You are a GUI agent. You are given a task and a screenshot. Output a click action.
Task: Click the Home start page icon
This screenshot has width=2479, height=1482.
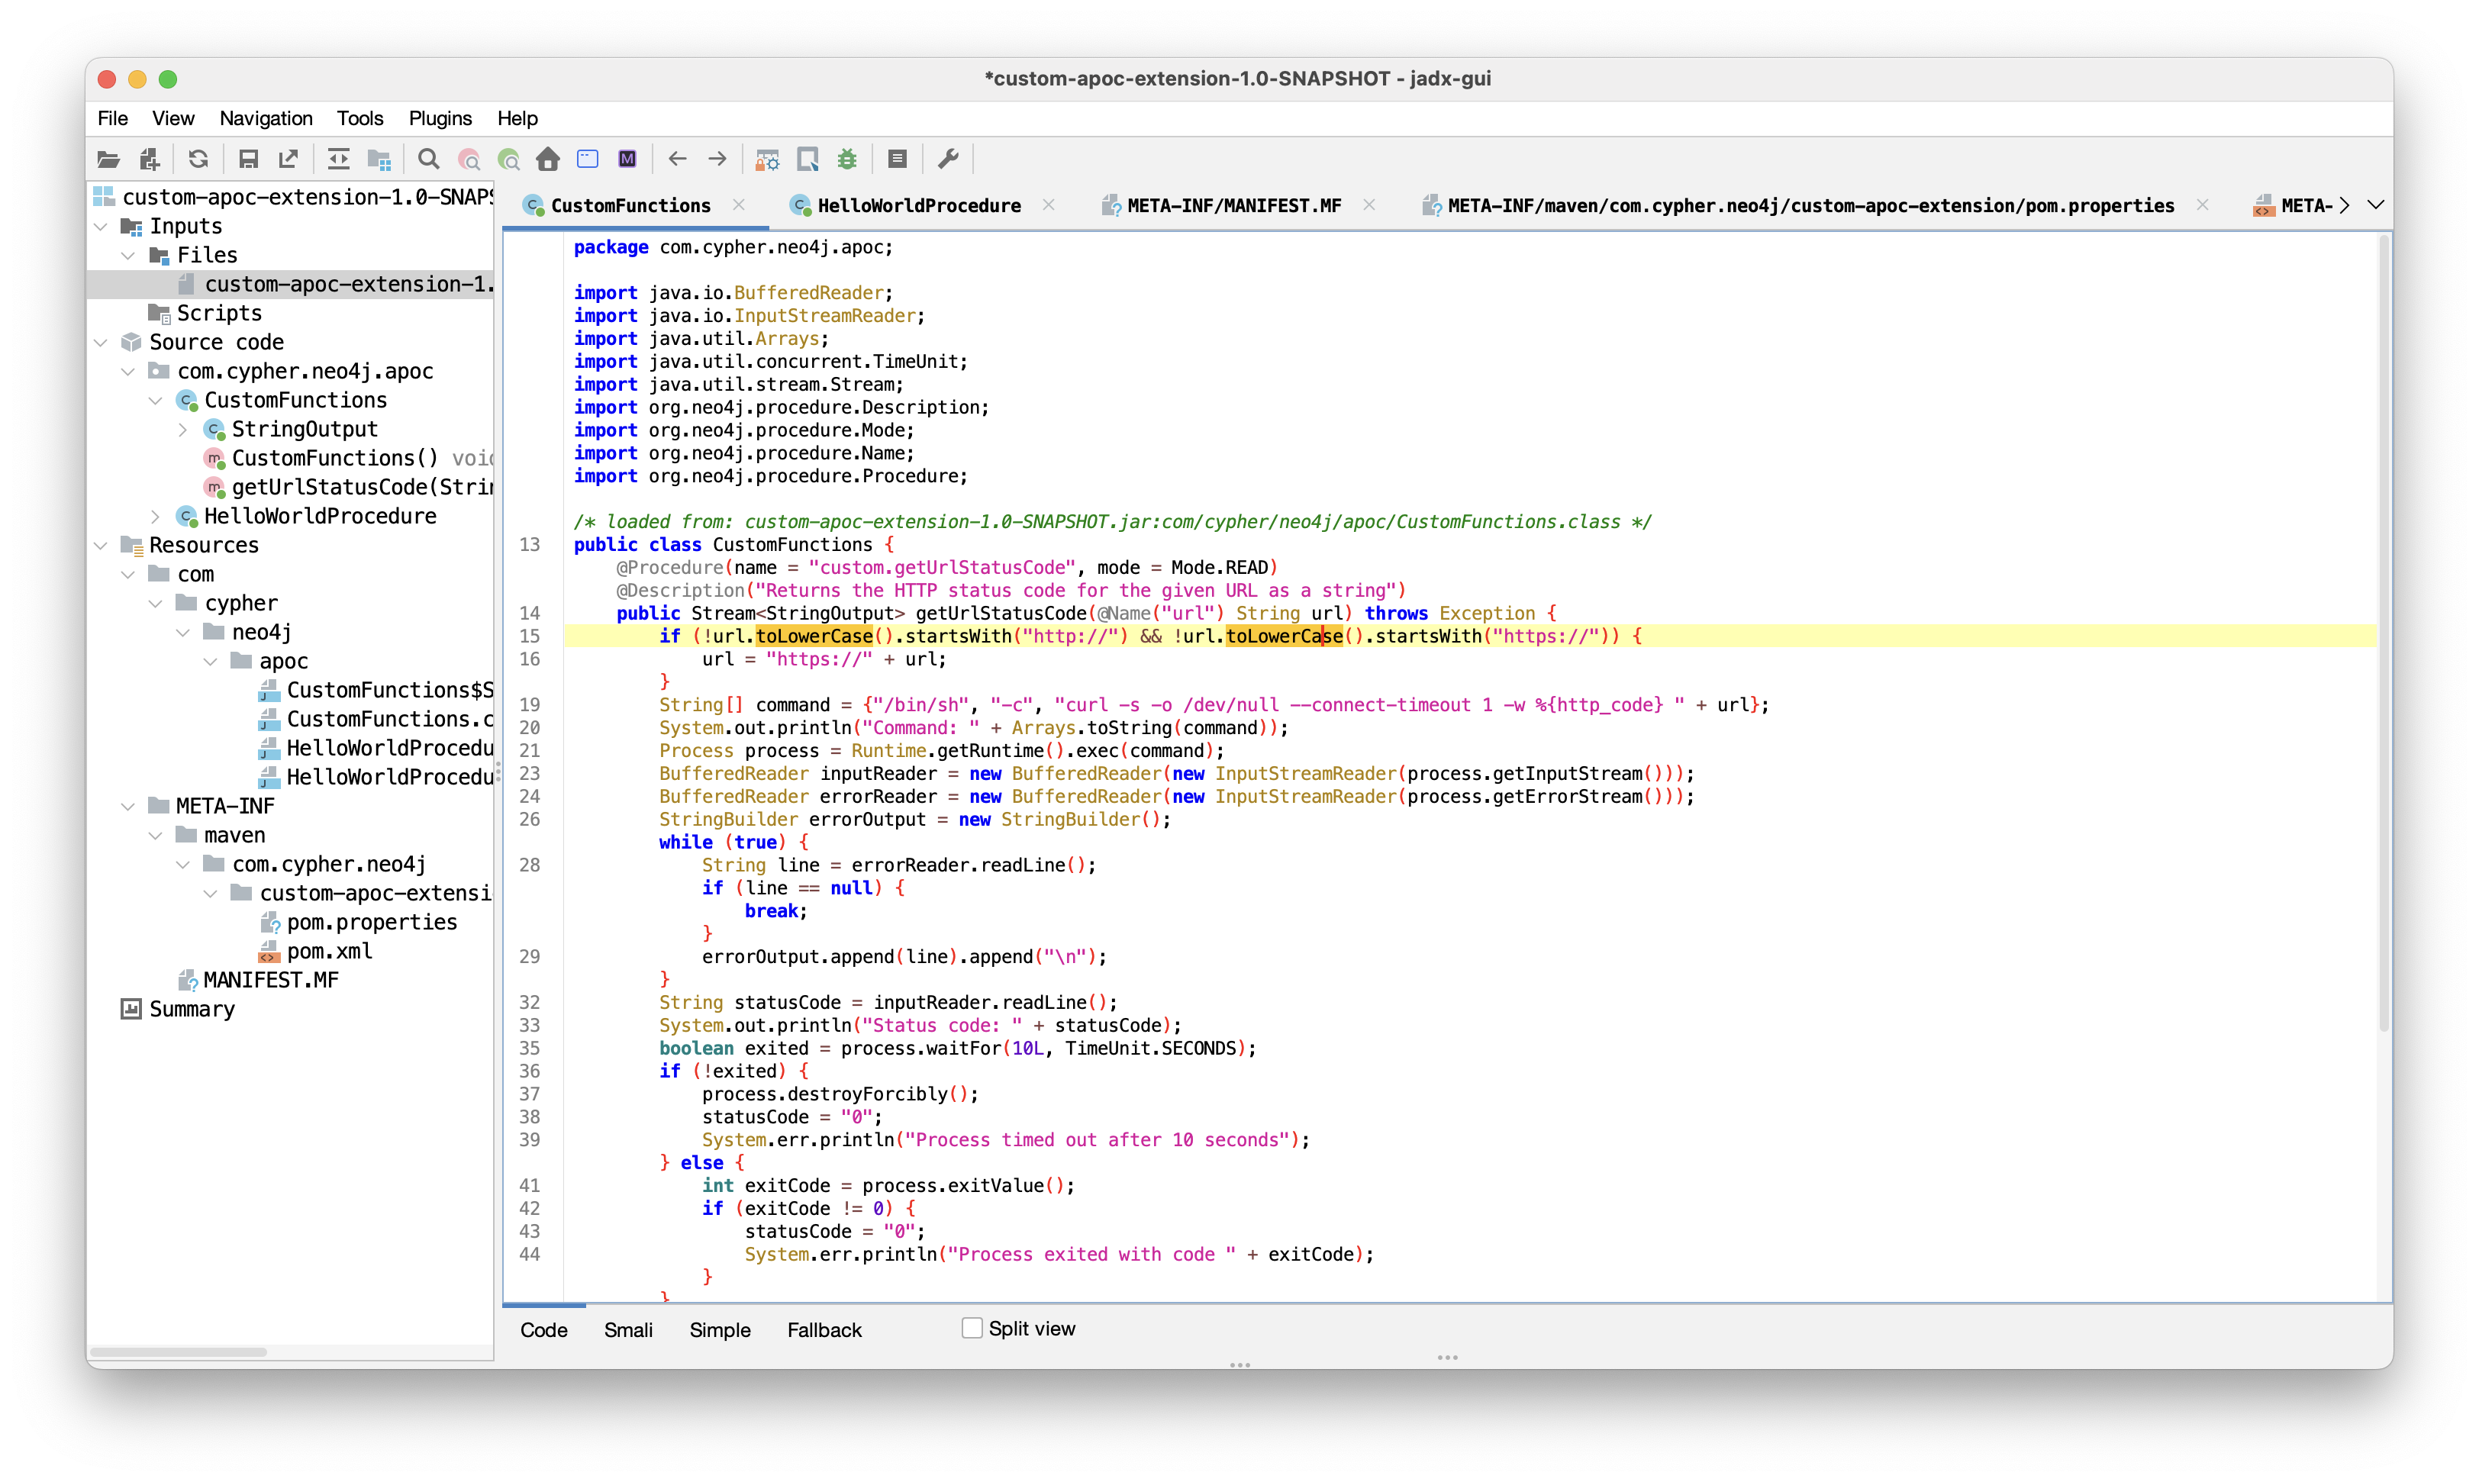pyautogui.click(x=547, y=159)
